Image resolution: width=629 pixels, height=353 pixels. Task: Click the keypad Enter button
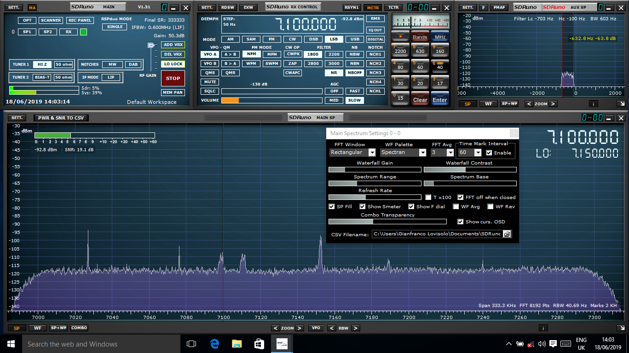(440, 99)
